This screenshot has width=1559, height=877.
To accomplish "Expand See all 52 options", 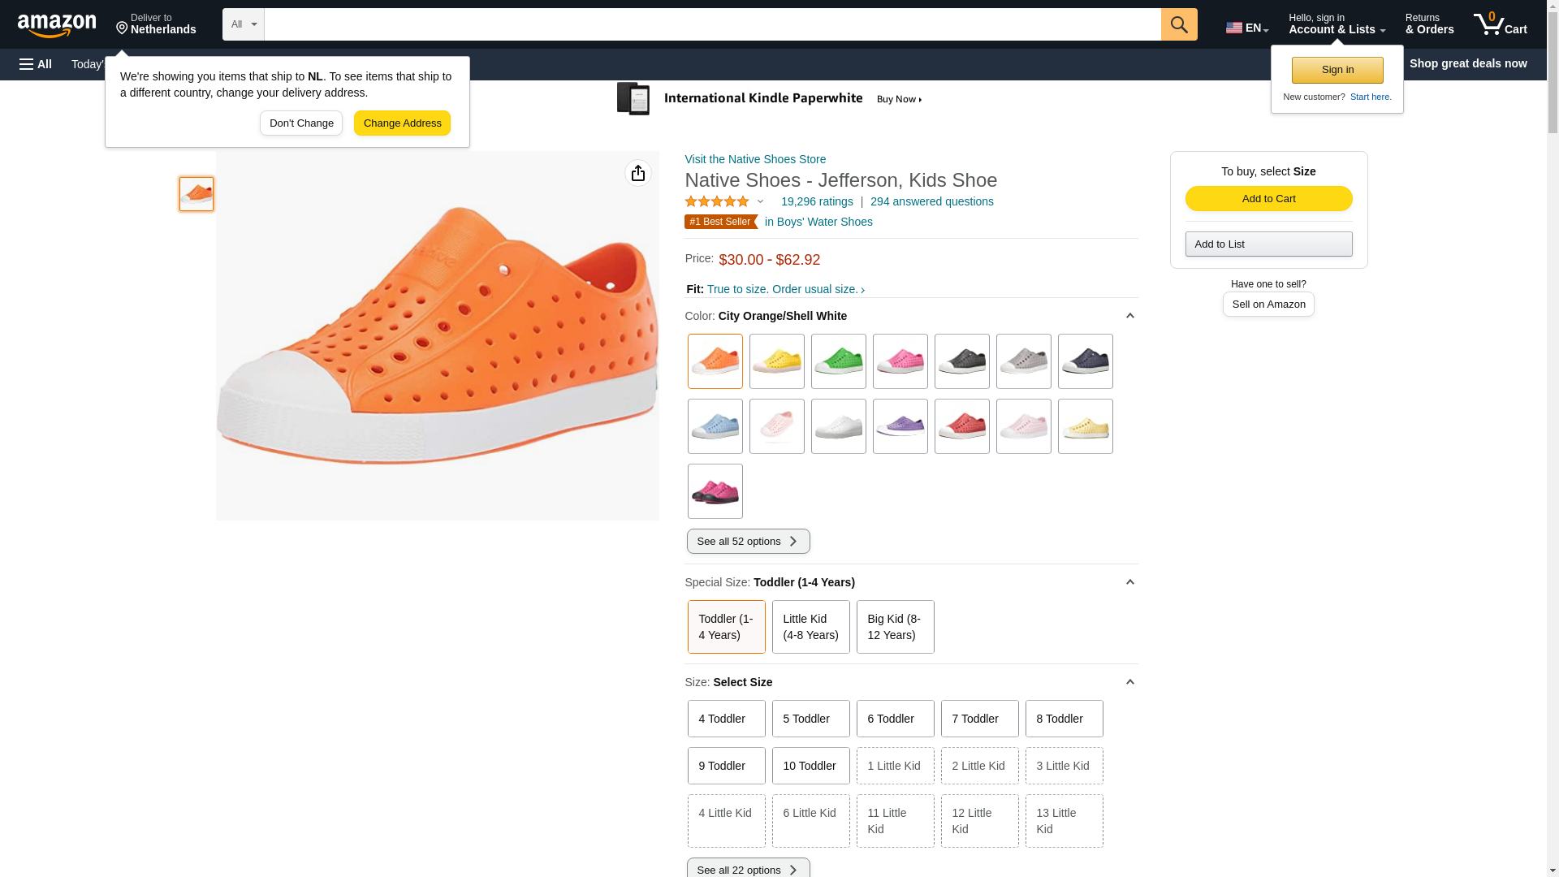I will [x=748, y=542].
